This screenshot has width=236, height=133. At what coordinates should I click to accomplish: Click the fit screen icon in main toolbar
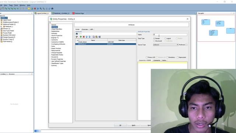(46, 8)
